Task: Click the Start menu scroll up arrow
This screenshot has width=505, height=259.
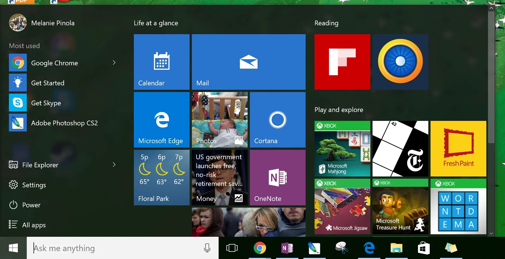Action: (x=491, y=8)
